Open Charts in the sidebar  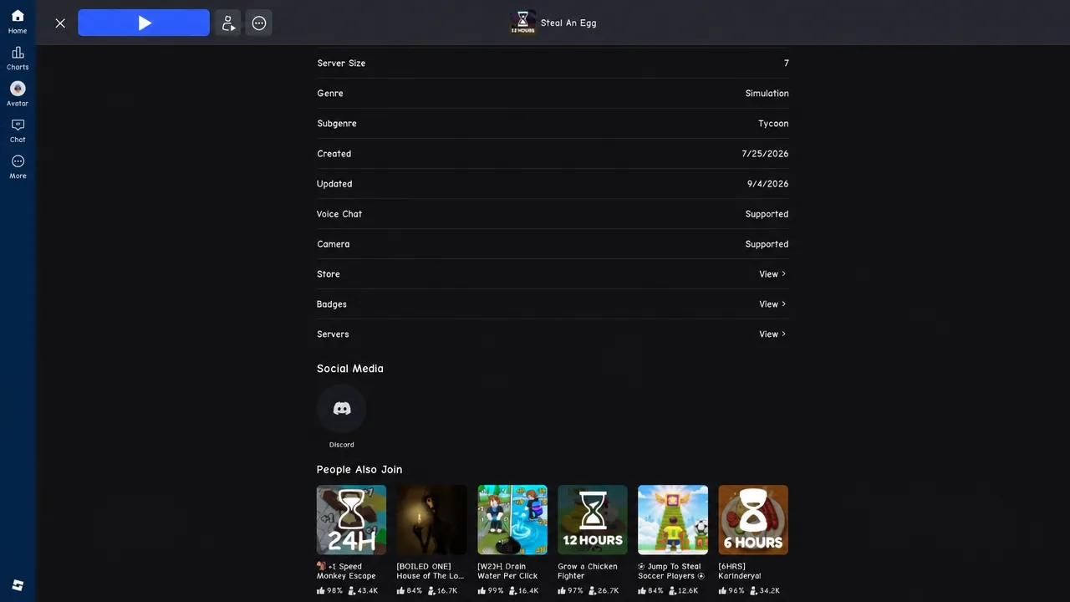[x=18, y=59]
